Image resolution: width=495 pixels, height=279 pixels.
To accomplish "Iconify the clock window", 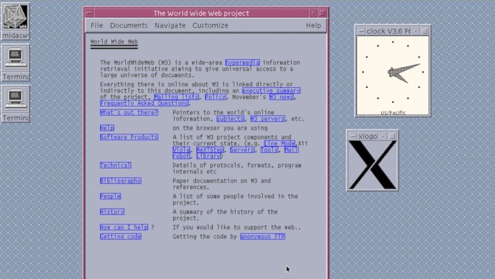I will [x=415, y=31].
